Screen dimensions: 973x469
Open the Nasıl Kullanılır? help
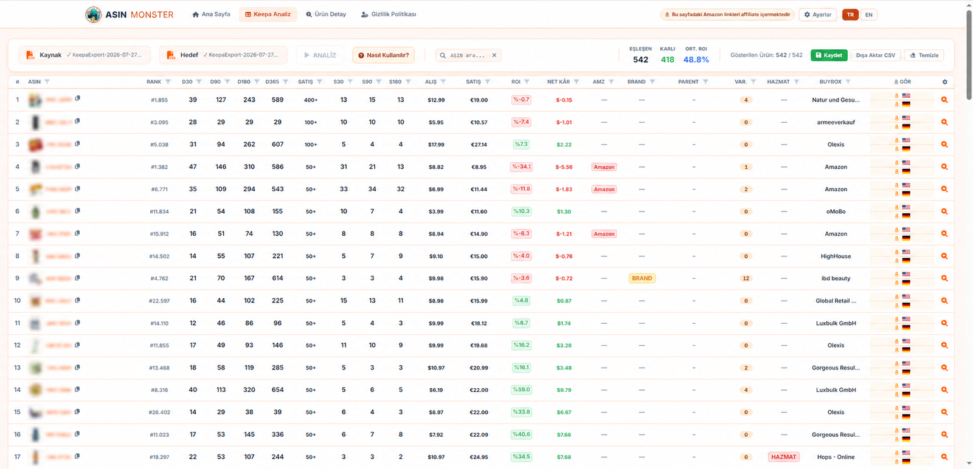384,55
